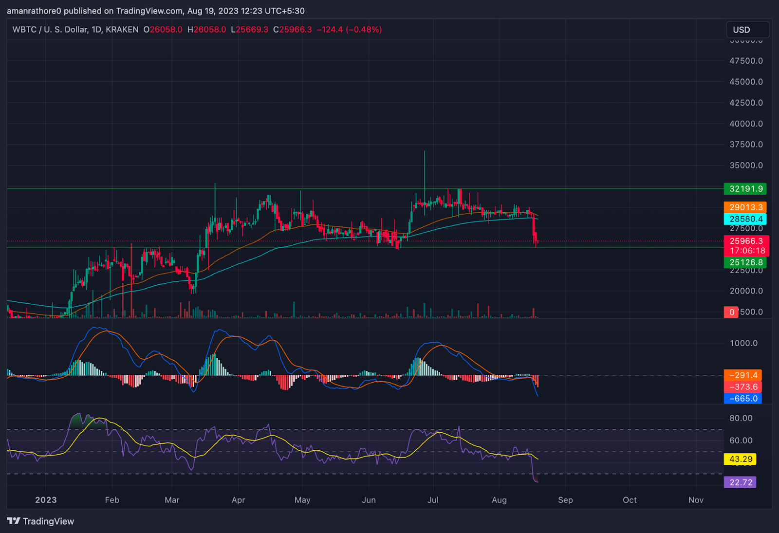Click the Apr label on time axis
The image size is (779, 533).
[238, 500]
